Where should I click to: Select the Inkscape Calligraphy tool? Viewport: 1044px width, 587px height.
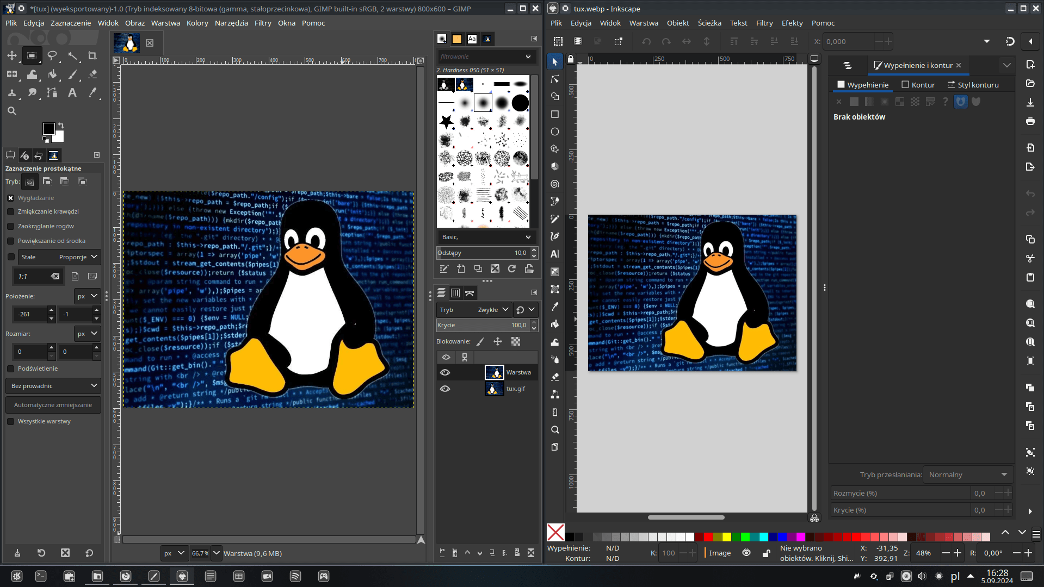[555, 236]
